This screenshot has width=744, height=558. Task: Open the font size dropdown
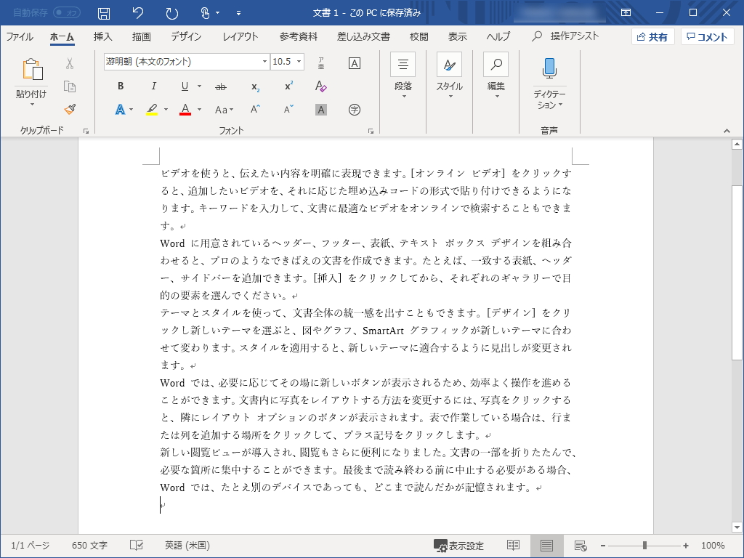(298, 61)
